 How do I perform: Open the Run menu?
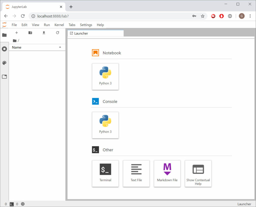(47, 25)
